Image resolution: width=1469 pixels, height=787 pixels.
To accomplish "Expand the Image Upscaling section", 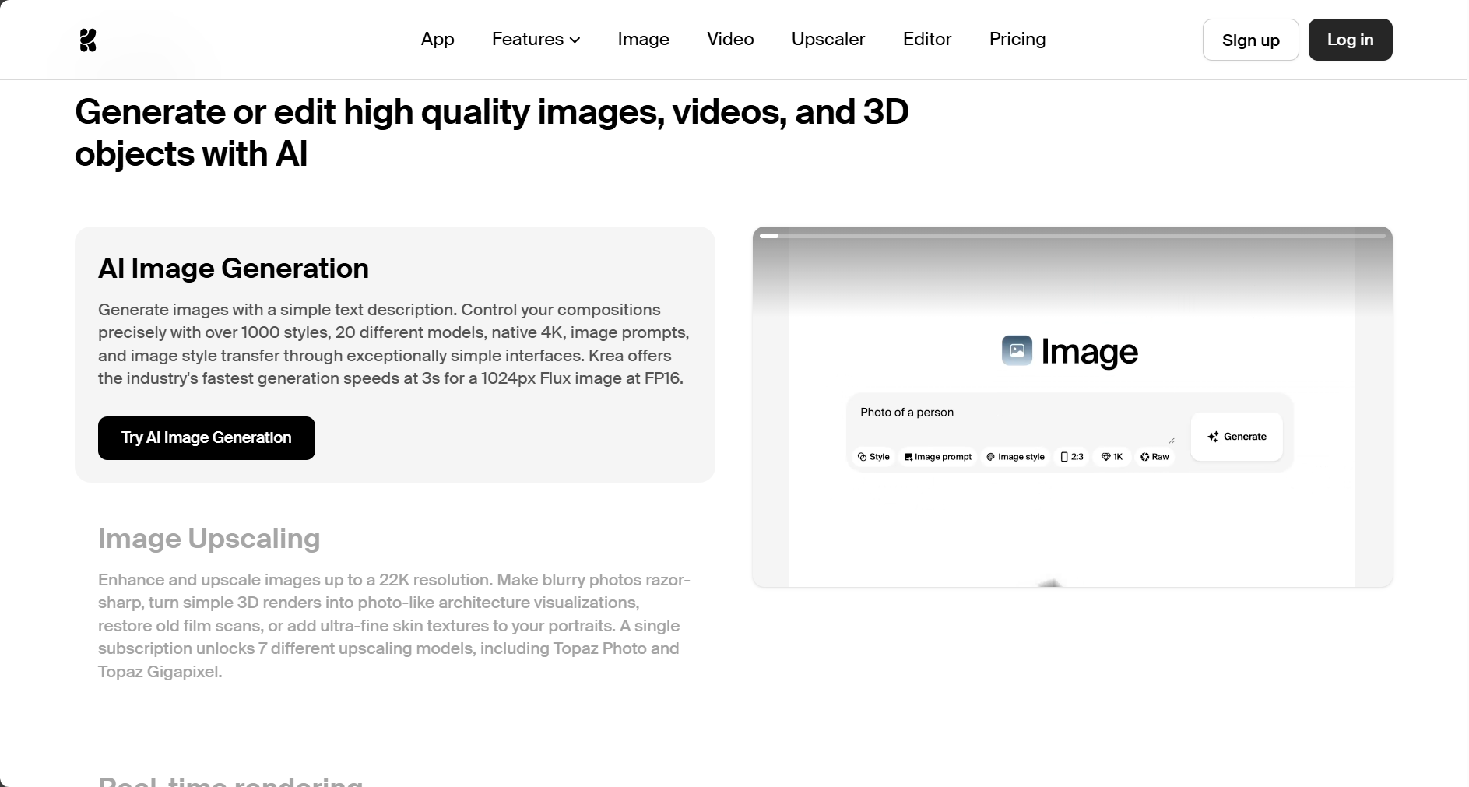I will 209,539.
